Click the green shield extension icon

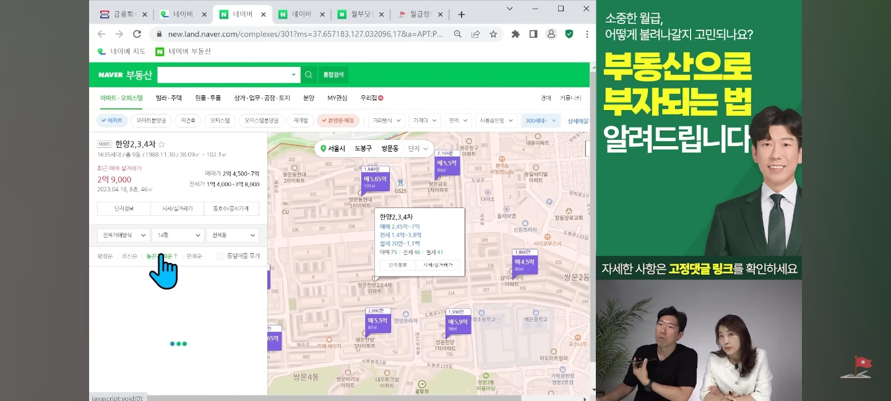(569, 34)
